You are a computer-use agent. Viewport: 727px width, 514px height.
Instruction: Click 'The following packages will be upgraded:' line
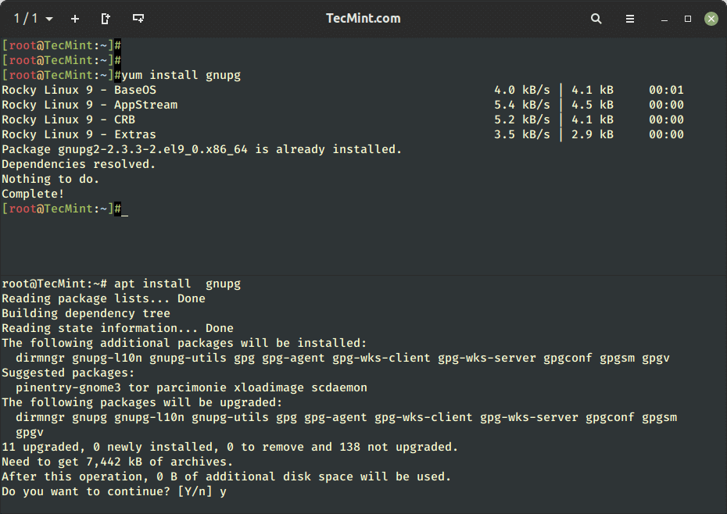click(141, 402)
